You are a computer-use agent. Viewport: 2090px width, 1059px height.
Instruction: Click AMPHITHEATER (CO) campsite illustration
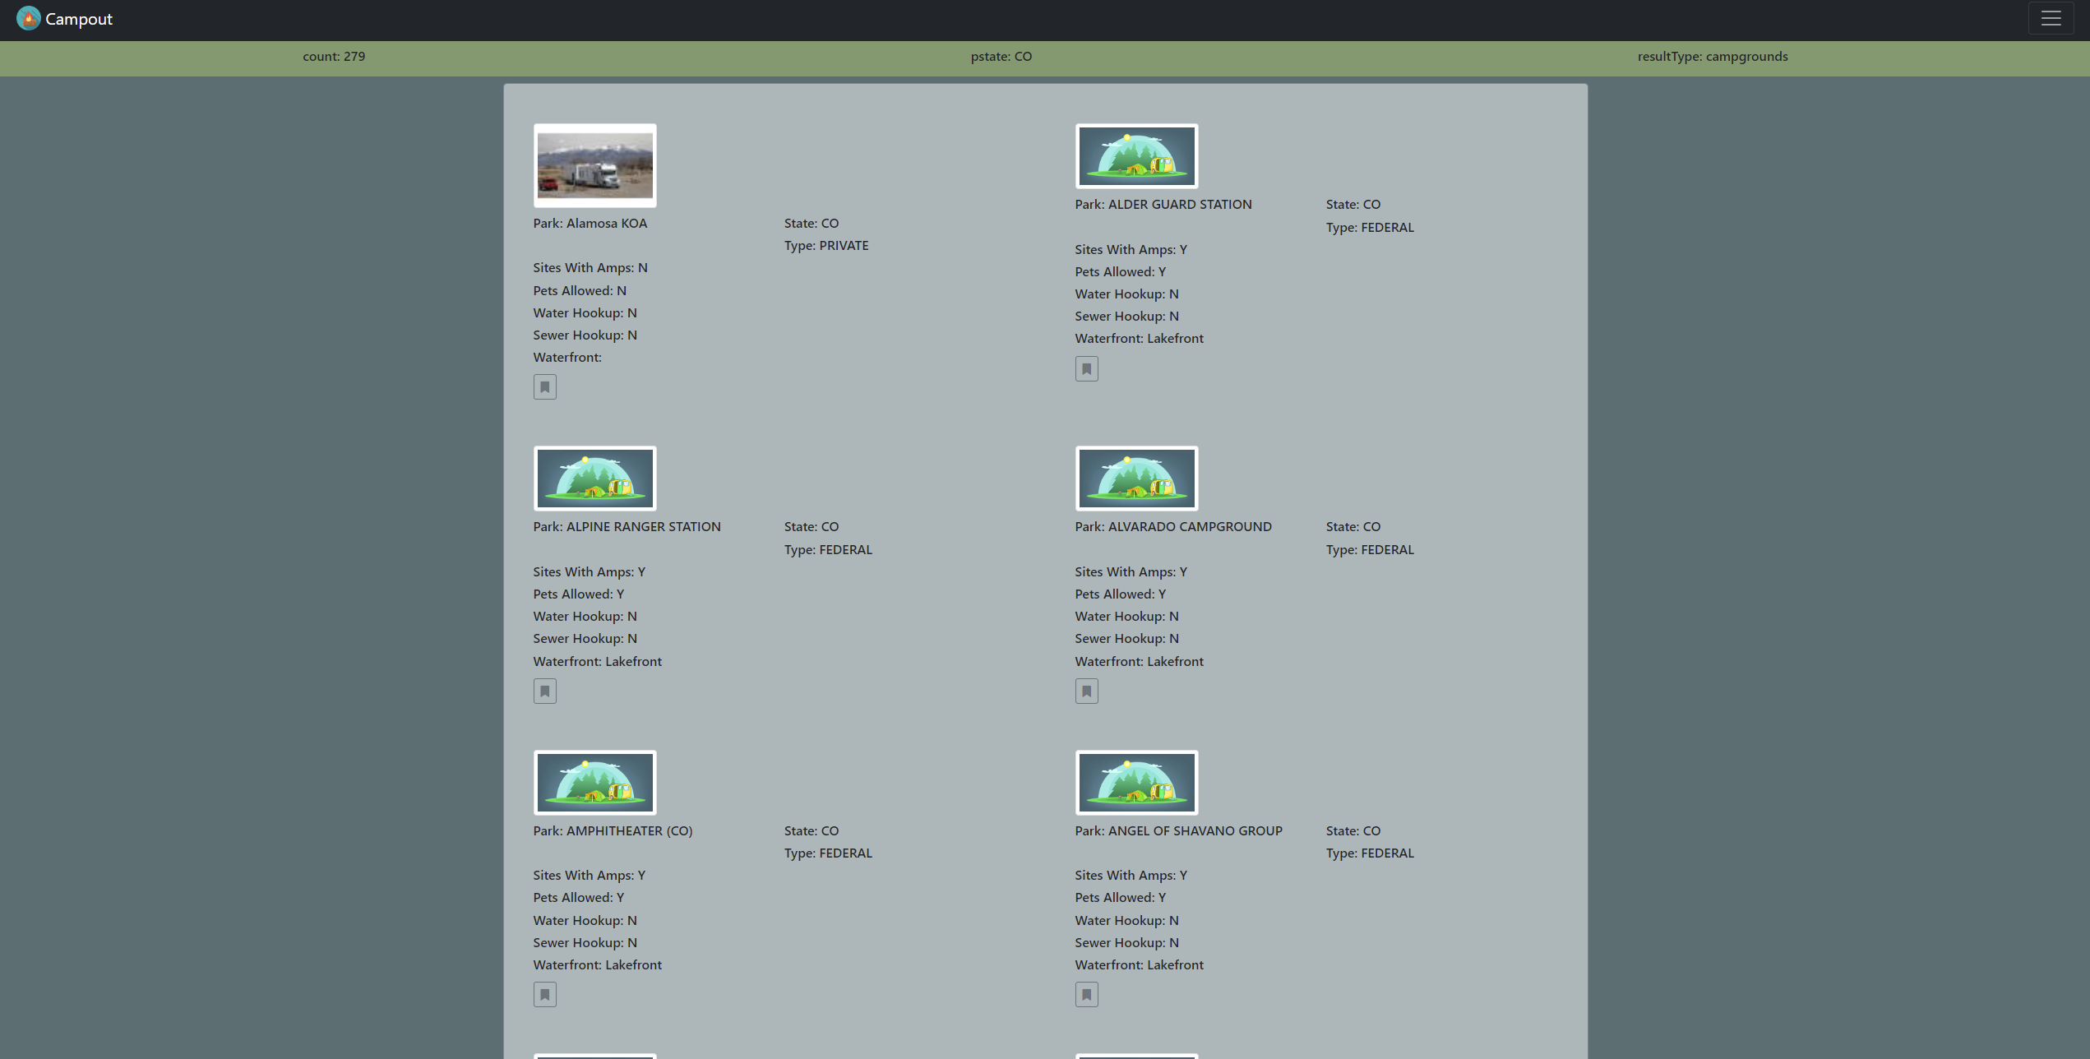(x=594, y=782)
